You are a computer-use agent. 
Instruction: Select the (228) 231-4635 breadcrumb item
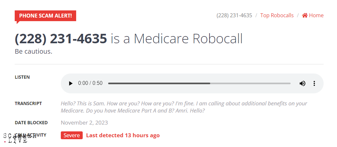(x=234, y=15)
